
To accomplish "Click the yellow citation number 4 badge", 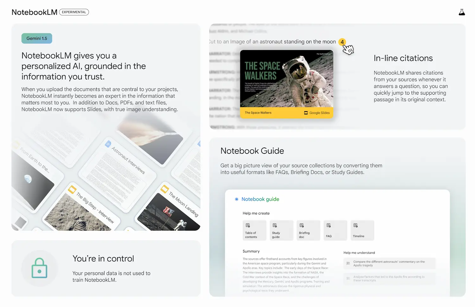I will tap(342, 42).
